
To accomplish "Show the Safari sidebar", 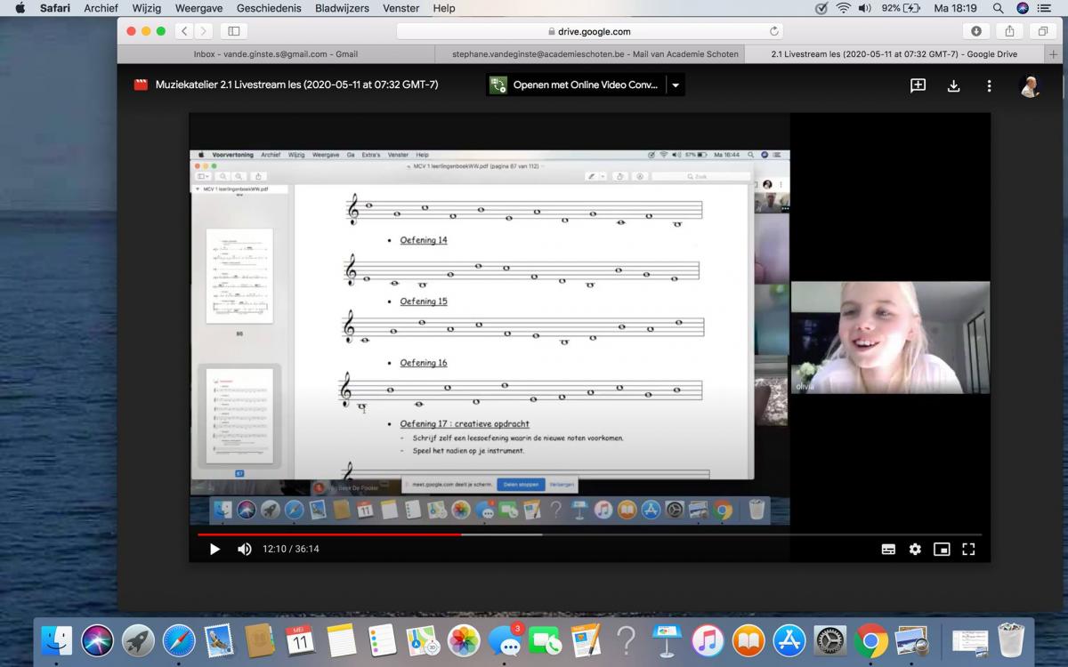I will 234,31.
